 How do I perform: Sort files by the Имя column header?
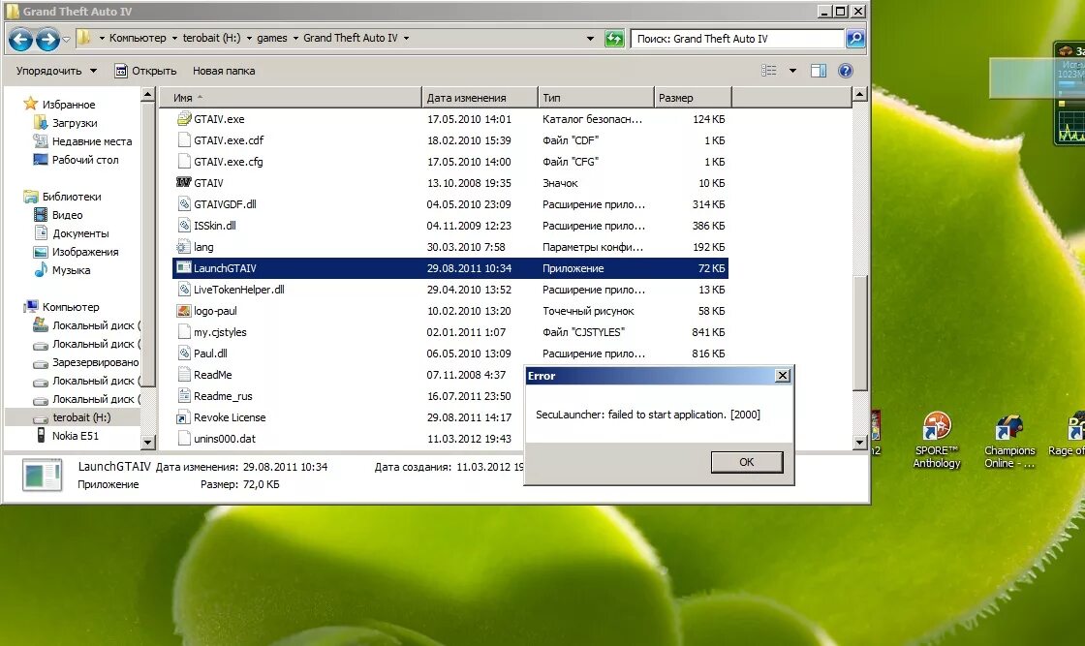point(290,98)
